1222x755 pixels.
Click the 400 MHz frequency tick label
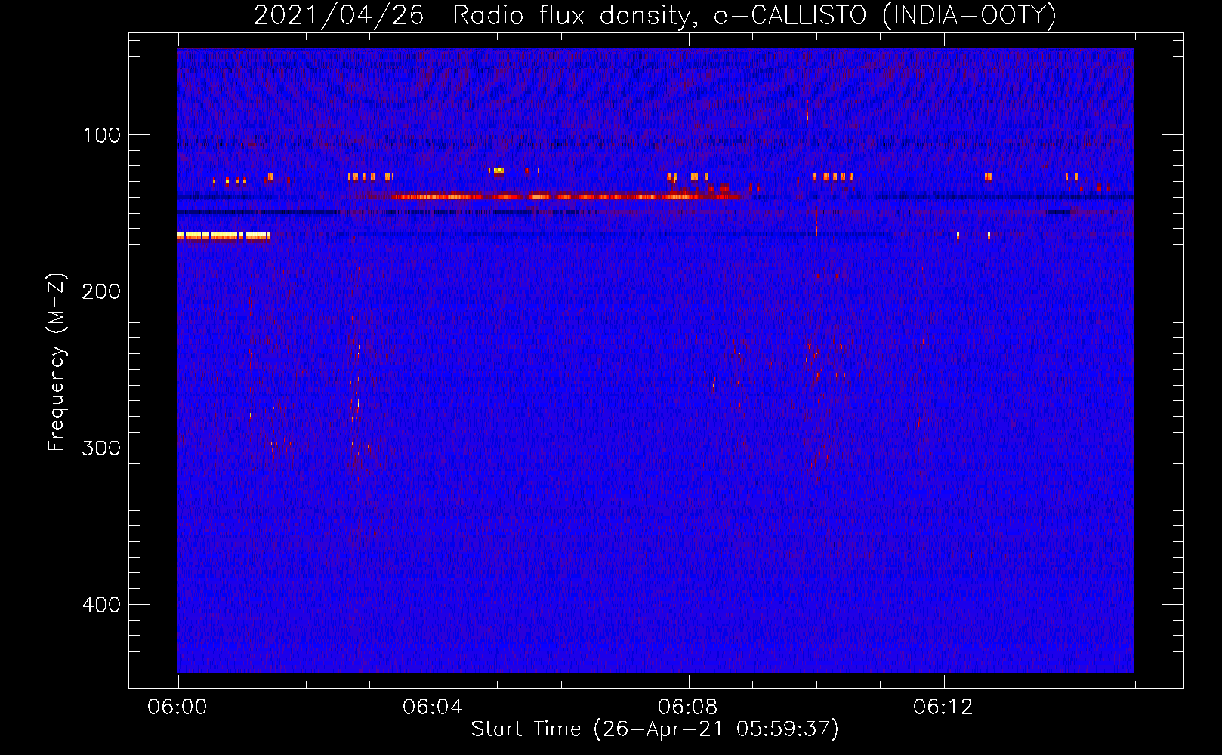101,605
